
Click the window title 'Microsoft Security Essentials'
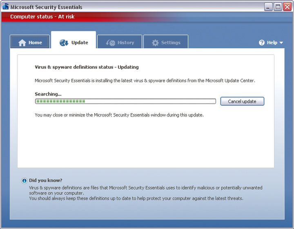46,7
